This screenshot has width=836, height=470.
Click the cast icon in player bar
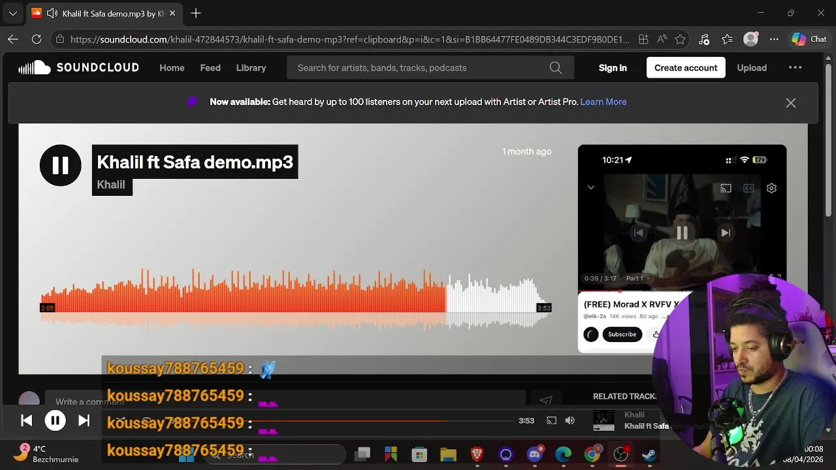(551, 421)
